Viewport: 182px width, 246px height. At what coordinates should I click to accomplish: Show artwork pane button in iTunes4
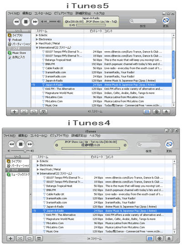(x=39, y=239)
